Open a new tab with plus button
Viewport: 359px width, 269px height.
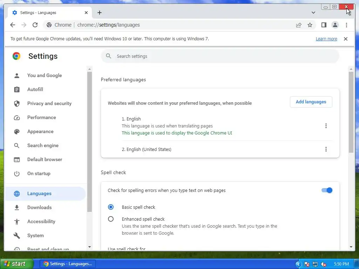pos(99,13)
